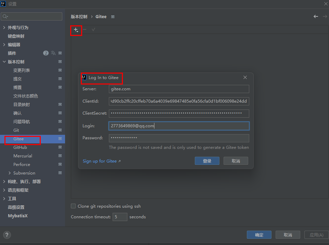
Task: Click 版本控制 in the breadcrumb
Action: coord(79,16)
